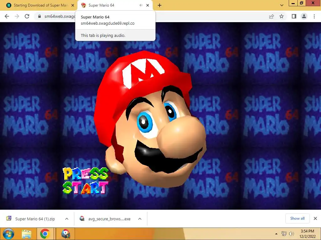Open Chrome's three-dot menu

coord(314,16)
